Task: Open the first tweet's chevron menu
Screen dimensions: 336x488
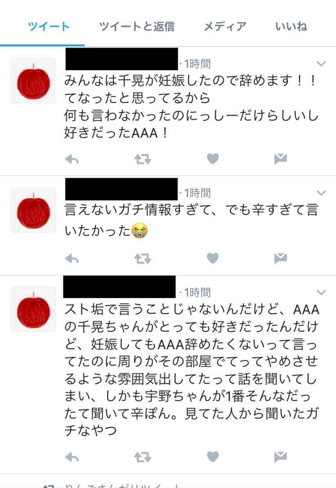Action: (x=321, y=64)
